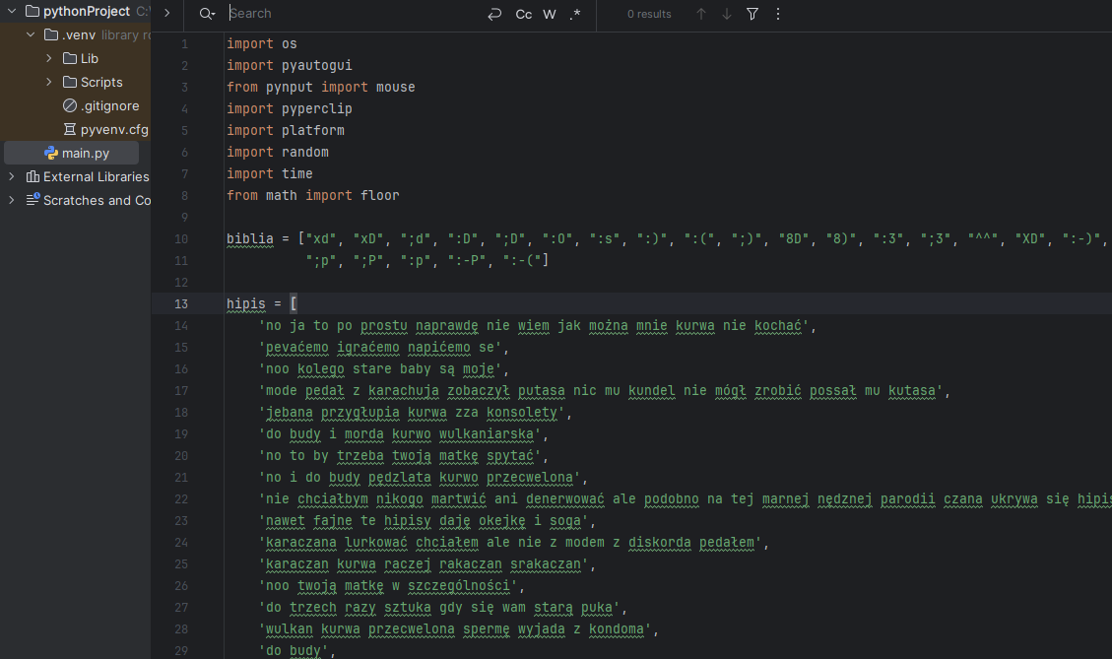Click the .venv folder icon
This screenshot has height=659, width=1112.
[51, 34]
